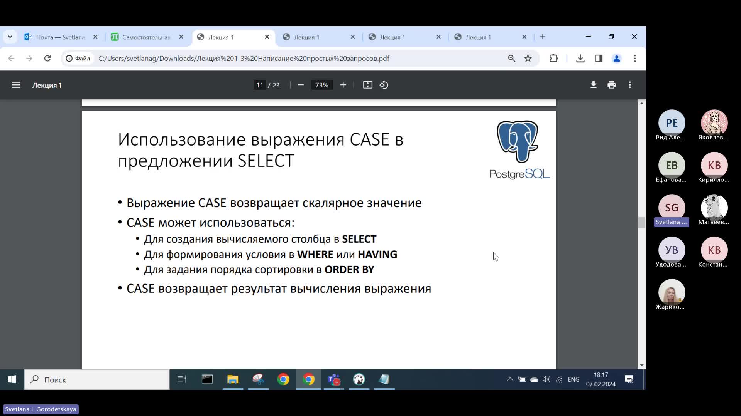Select participant Рид Але... avatar
This screenshot has width=741, height=416.
(x=672, y=123)
